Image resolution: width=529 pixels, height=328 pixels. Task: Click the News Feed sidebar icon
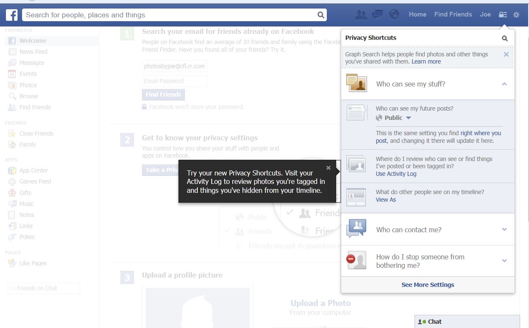click(12, 52)
